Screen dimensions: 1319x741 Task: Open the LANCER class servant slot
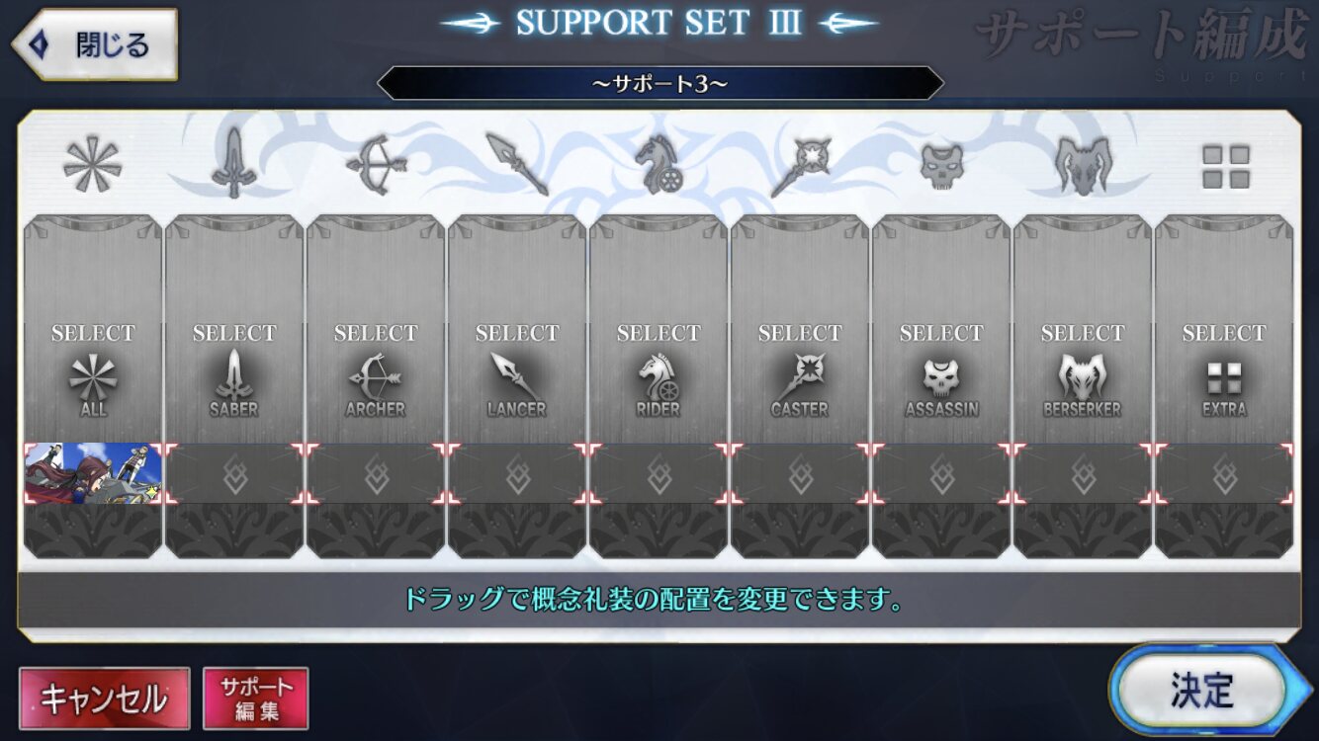(517, 328)
